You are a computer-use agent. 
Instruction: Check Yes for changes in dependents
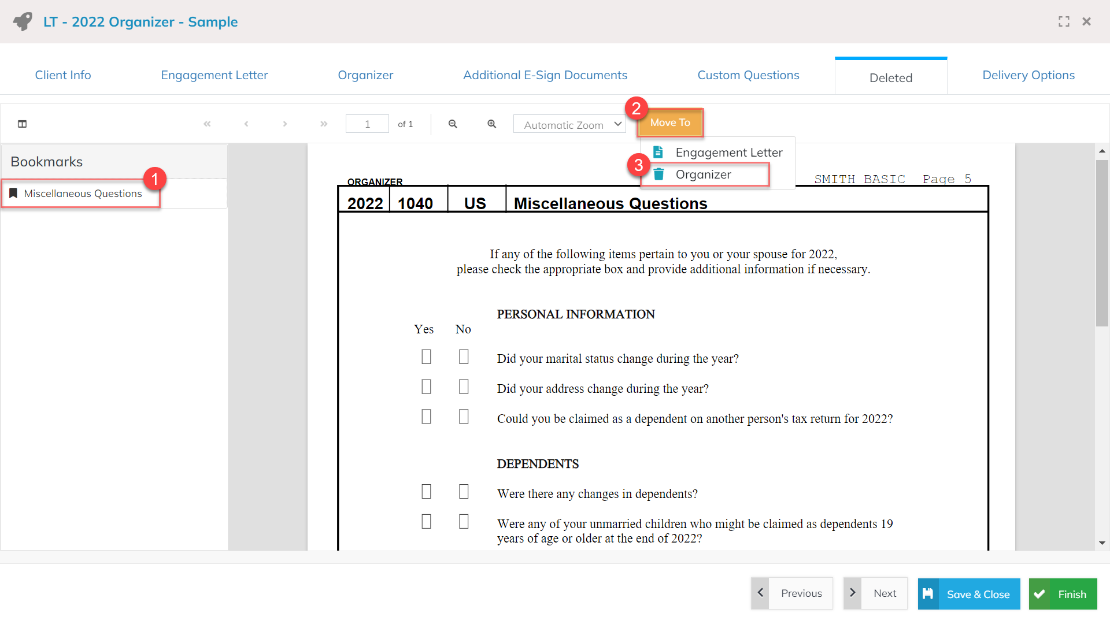[x=426, y=492]
